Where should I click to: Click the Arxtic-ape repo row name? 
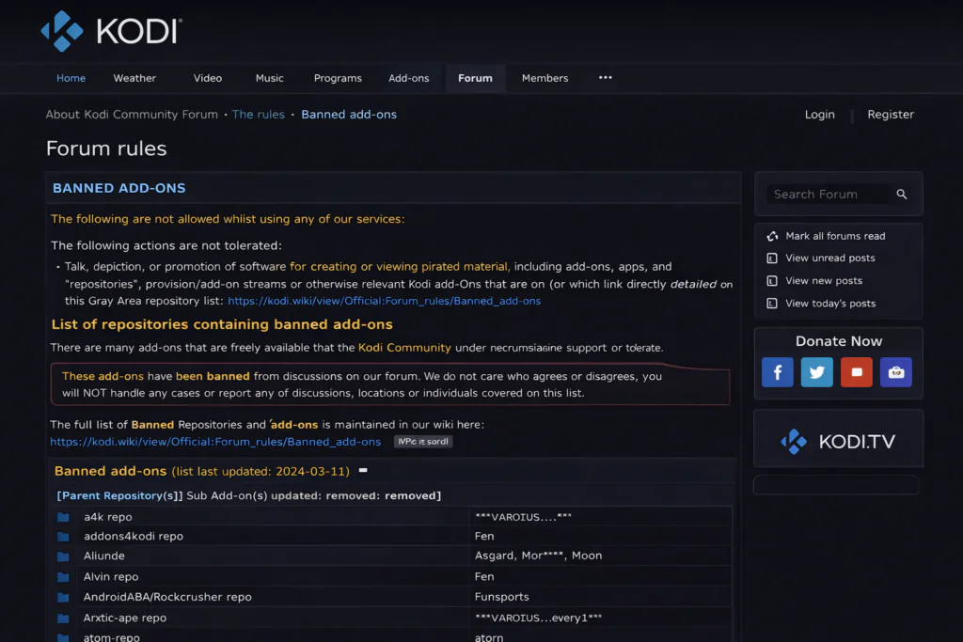[125, 619]
